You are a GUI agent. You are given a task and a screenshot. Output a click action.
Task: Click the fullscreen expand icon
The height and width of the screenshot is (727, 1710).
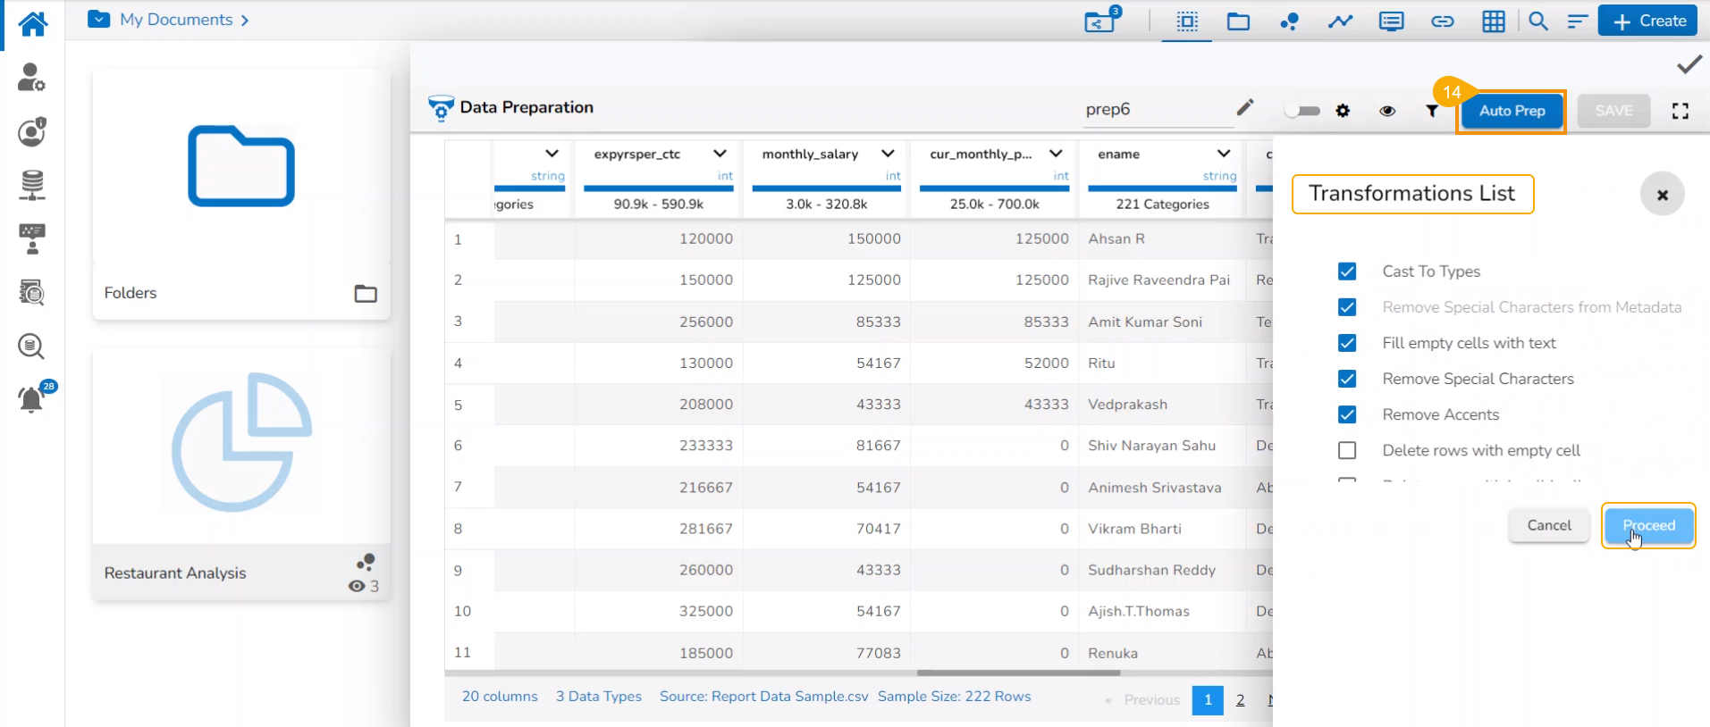coord(1680,111)
